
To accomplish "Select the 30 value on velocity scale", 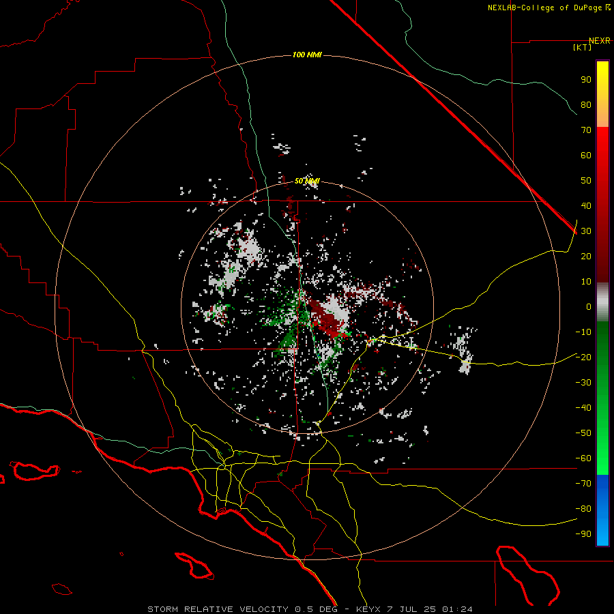I will (586, 231).
